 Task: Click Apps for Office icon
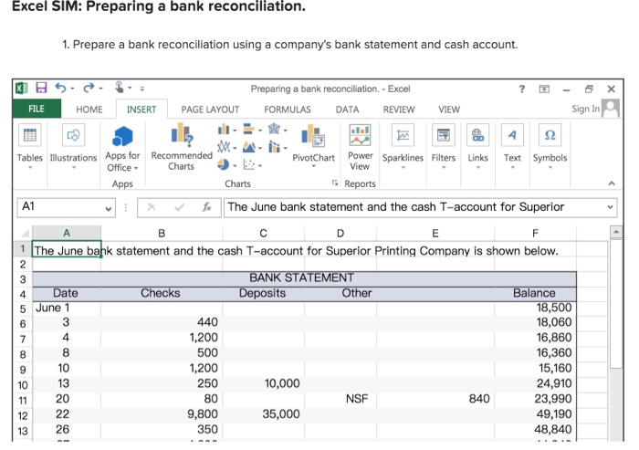click(x=122, y=136)
